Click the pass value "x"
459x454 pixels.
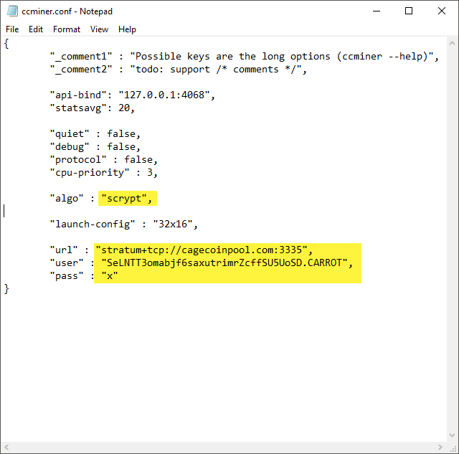110,275
